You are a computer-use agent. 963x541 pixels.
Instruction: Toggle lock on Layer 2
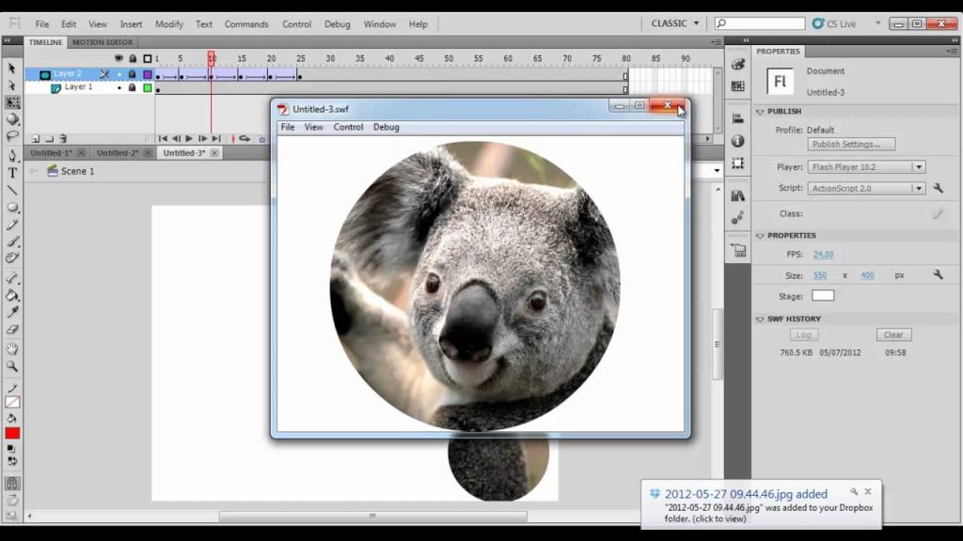pos(132,74)
